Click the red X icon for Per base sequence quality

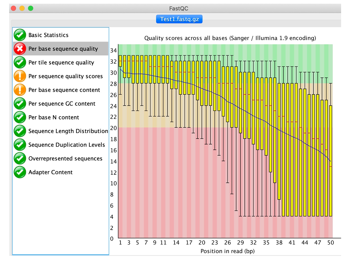[20, 49]
